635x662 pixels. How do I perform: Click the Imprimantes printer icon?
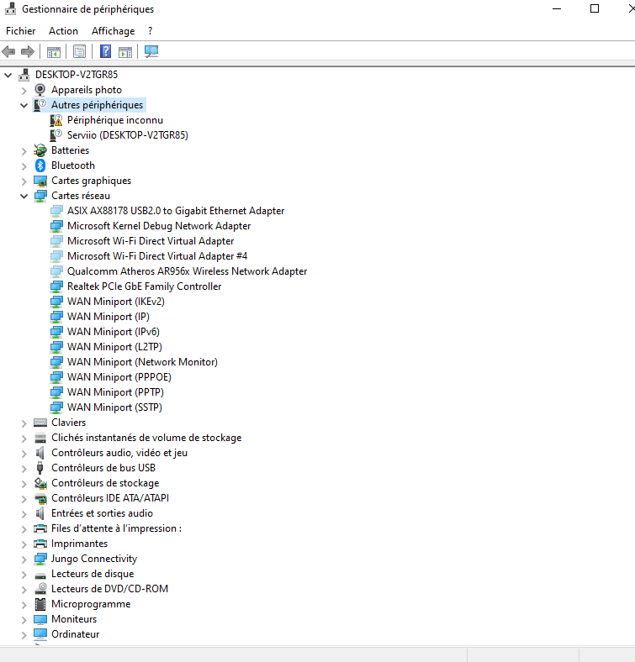pyautogui.click(x=40, y=544)
